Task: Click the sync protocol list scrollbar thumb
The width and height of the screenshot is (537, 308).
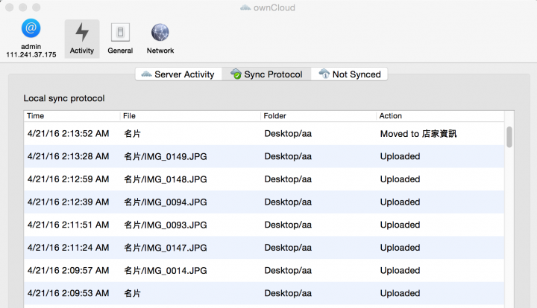Action: click(509, 137)
